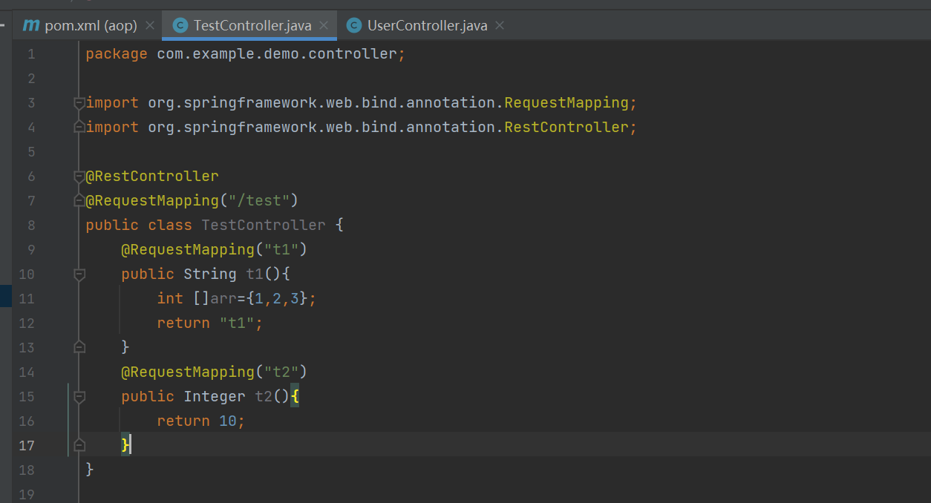
Task: Click the arr variable on line 11
Action: coord(223,298)
